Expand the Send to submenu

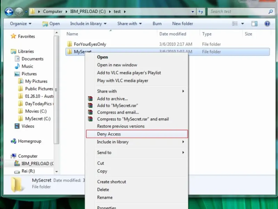(x=137, y=153)
